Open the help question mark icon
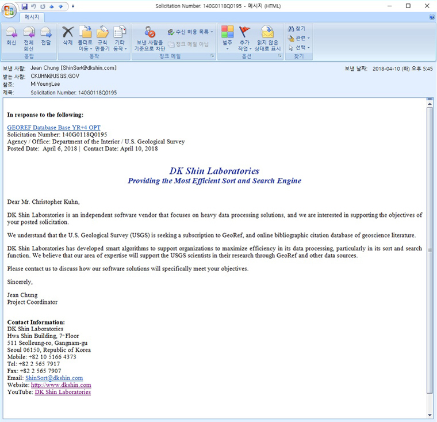 point(432,17)
